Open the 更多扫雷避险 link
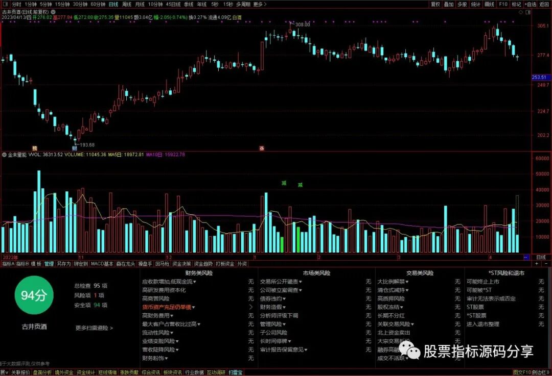The width and height of the screenshot is (552, 376). pyautogui.click(x=94, y=328)
